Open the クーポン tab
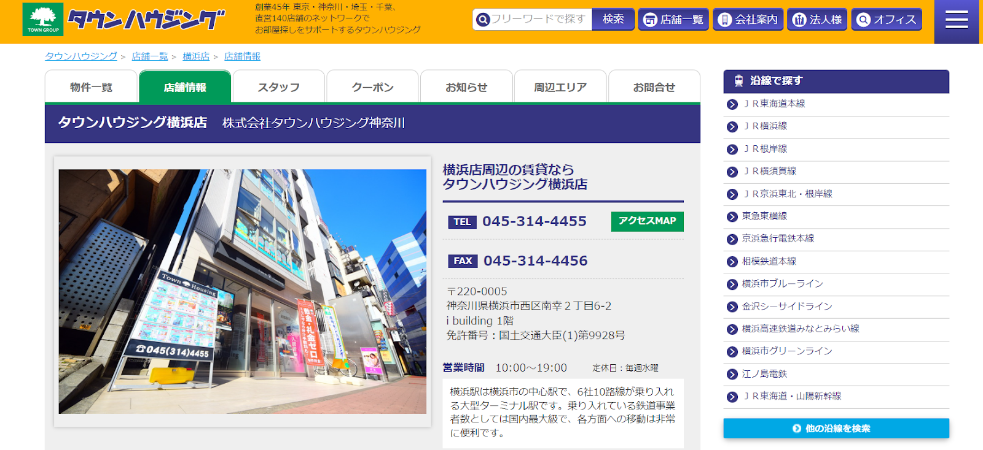The image size is (983, 450). click(372, 86)
